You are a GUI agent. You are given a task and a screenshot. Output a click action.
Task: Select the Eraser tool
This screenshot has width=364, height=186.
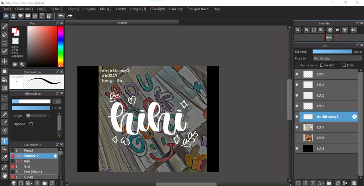(x=4, y=35)
